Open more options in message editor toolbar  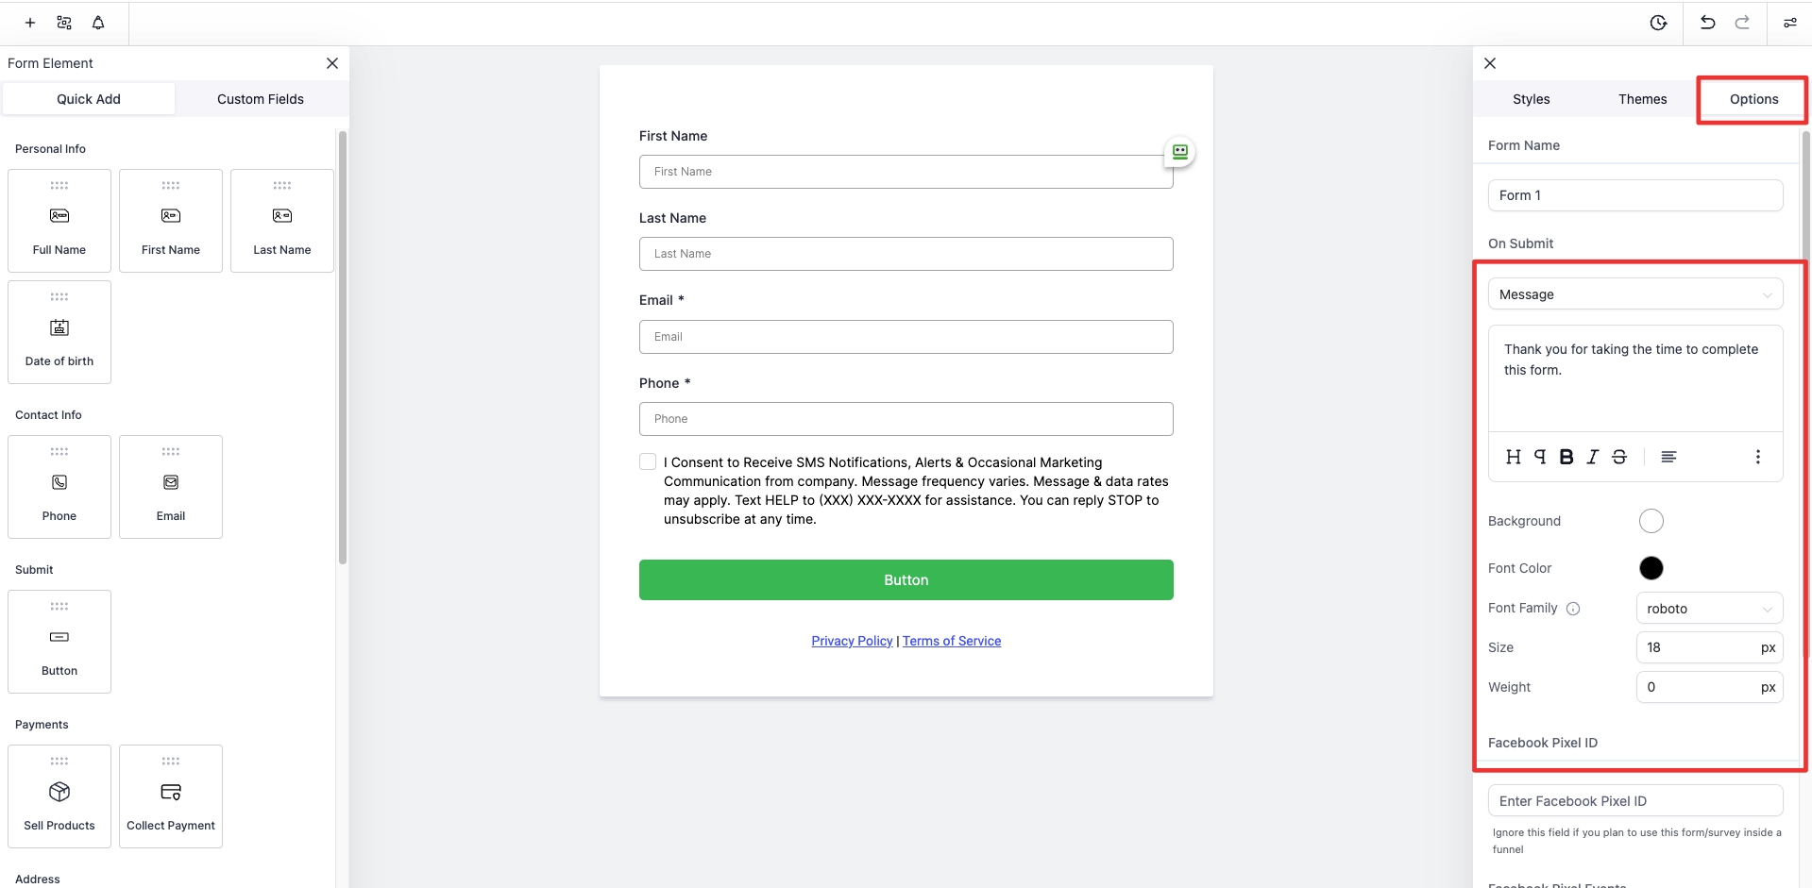click(x=1757, y=457)
